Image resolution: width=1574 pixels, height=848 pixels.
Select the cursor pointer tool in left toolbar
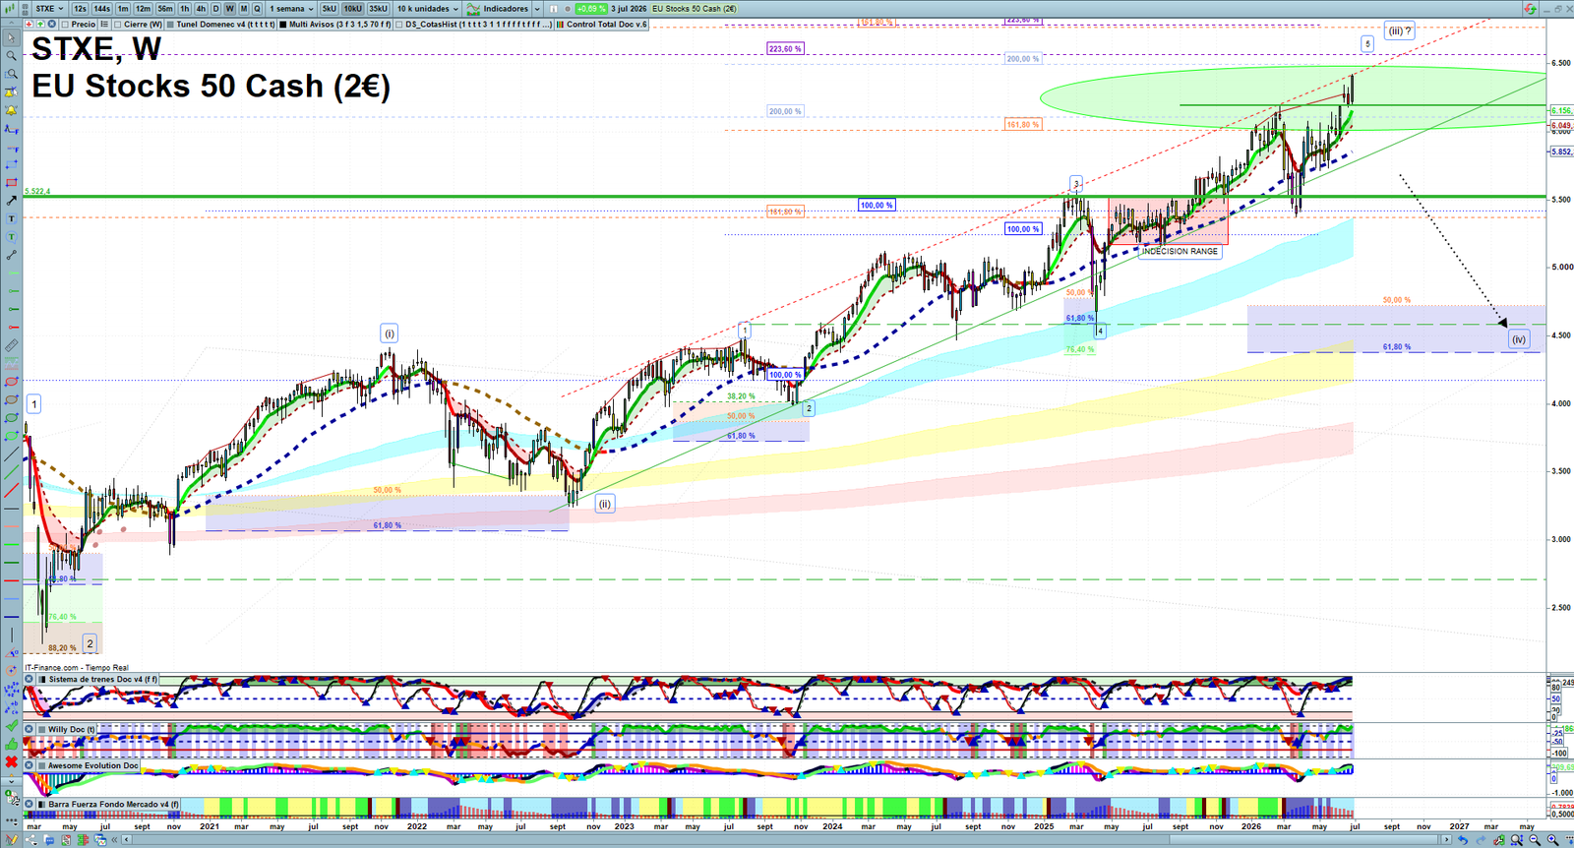pyautogui.click(x=11, y=38)
